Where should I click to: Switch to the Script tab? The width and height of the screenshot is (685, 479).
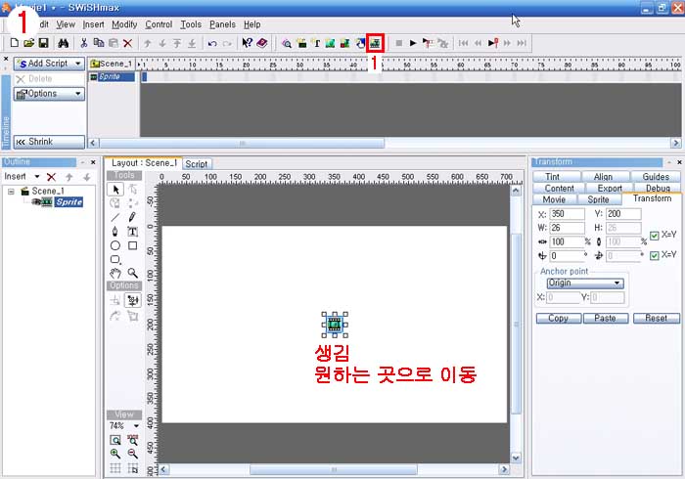tap(197, 164)
